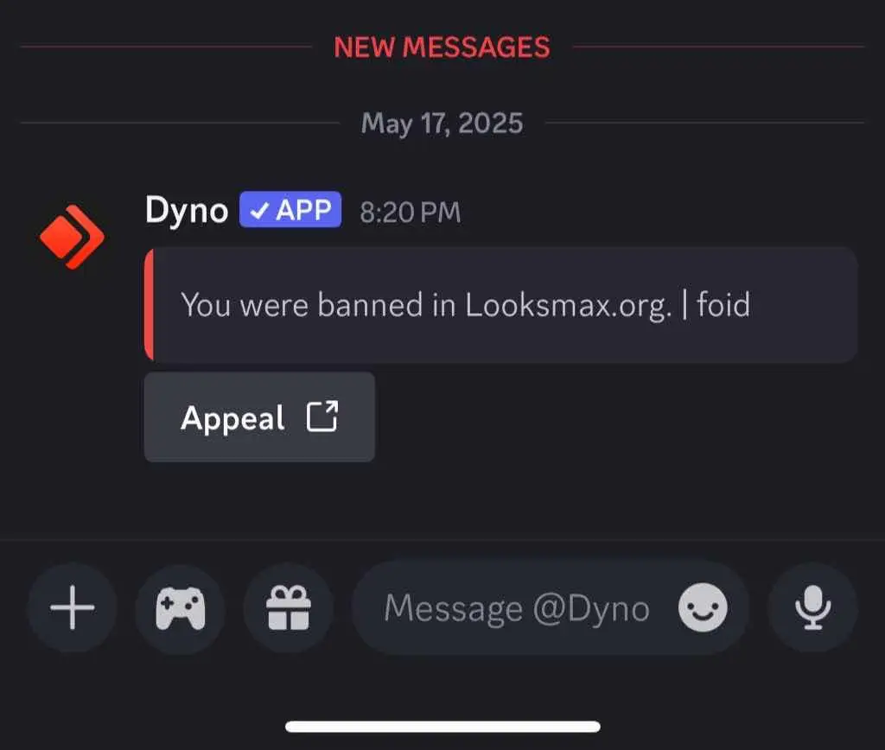This screenshot has width=885, height=750.
Task: Open the plus attachments button
Action: pos(73,607)
